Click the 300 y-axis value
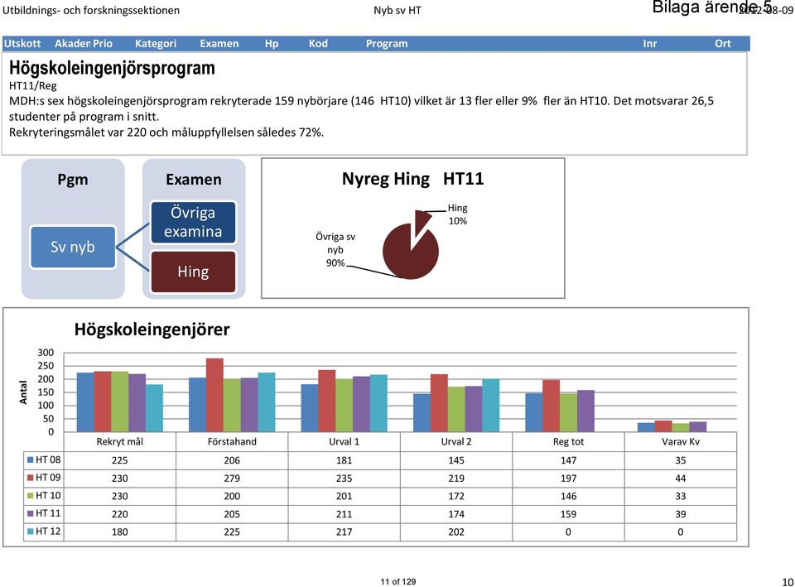The width and height of the screenshot is (795, 587). tap(46, 353)
